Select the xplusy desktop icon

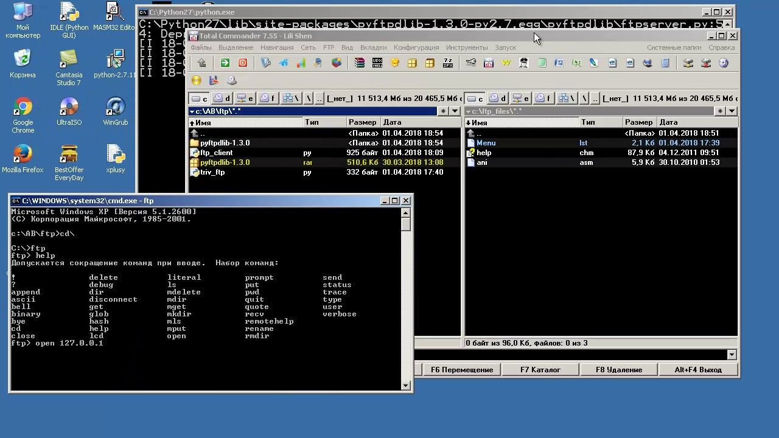coord(115,159)
